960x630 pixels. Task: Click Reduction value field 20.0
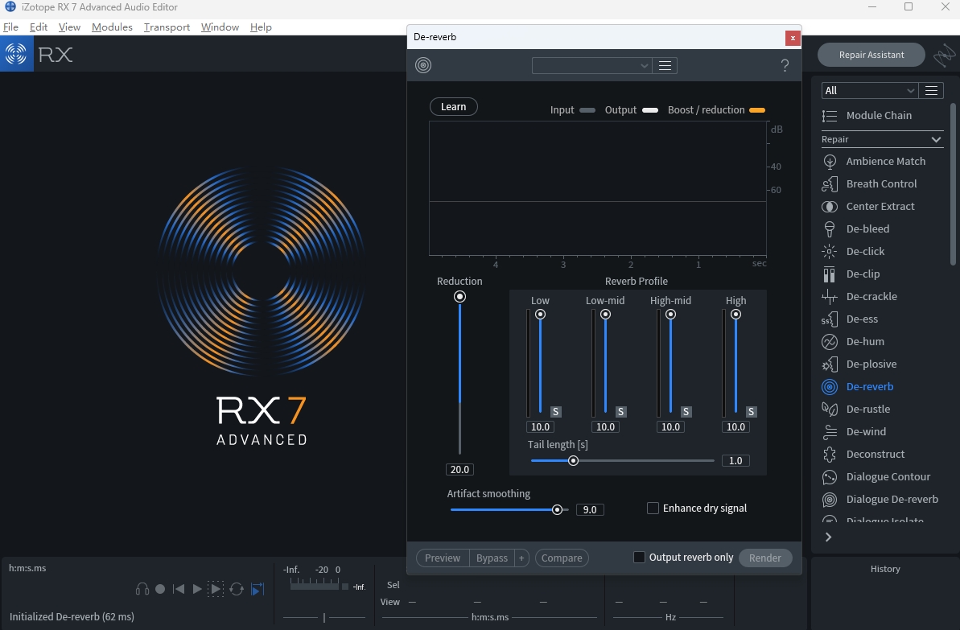pos(459,470)
